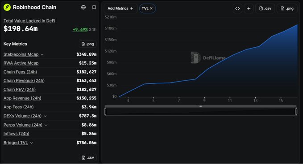Click the $5.86m inflows value
The image size is (303, 164).
point(89,134)
